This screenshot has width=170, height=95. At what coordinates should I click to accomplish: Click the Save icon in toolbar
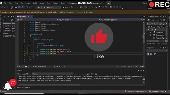click(19, 7)
